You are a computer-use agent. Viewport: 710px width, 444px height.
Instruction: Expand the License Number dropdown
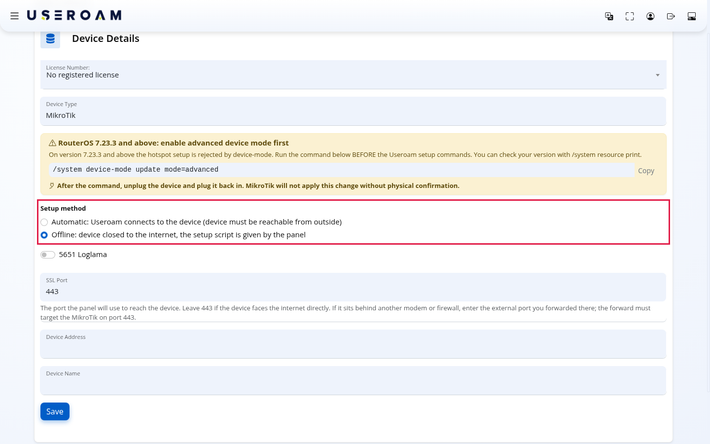tap(353, 74)
